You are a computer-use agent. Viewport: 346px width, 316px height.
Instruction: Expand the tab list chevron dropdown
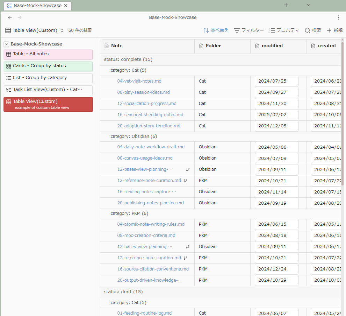coord(309,5)
